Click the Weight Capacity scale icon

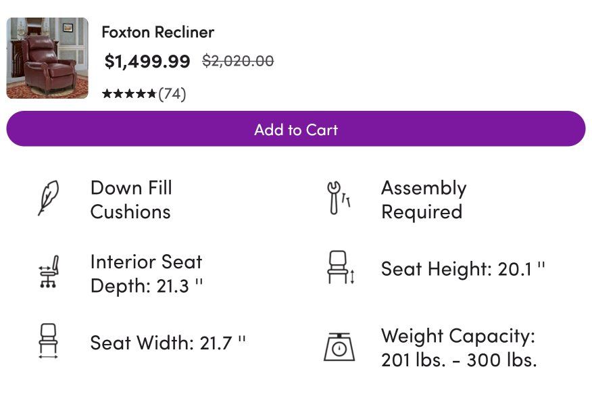tap(339, 346)
